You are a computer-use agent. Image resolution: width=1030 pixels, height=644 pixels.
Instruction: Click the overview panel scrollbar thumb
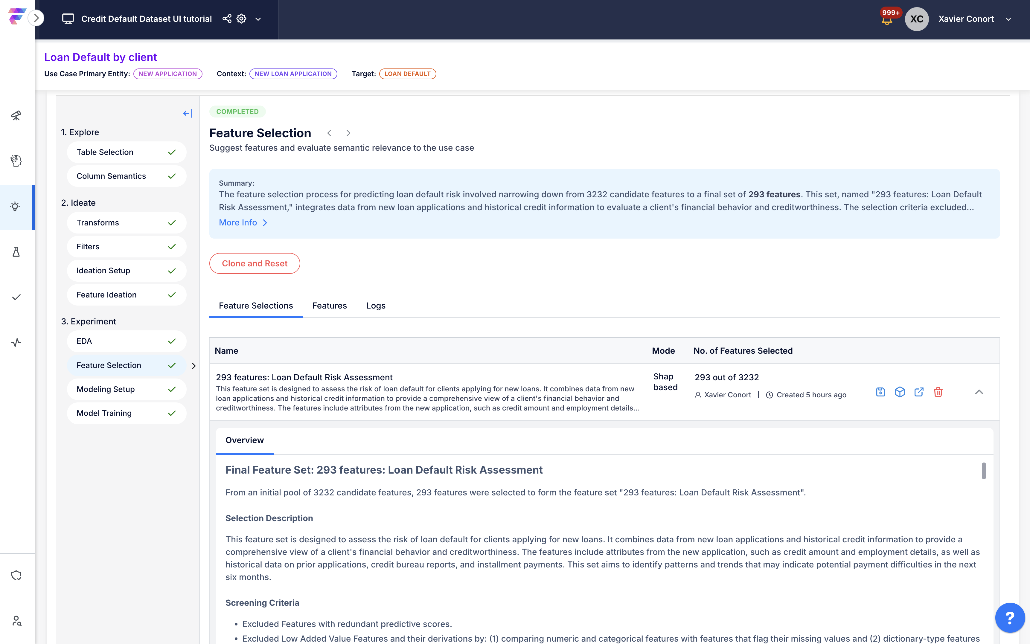pos(984,471)
